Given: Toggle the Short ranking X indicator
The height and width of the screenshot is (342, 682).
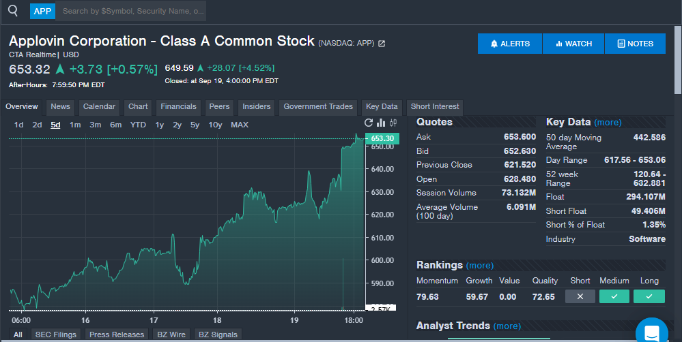Looking at the screenshot, I should [580, 296].
